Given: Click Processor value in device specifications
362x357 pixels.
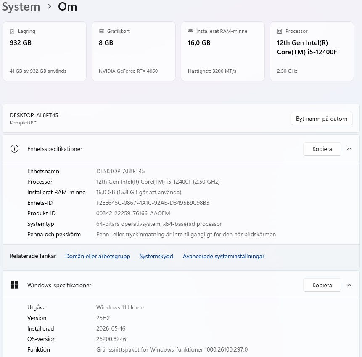Looking at the screenshot, I should [x=158, y=182].
